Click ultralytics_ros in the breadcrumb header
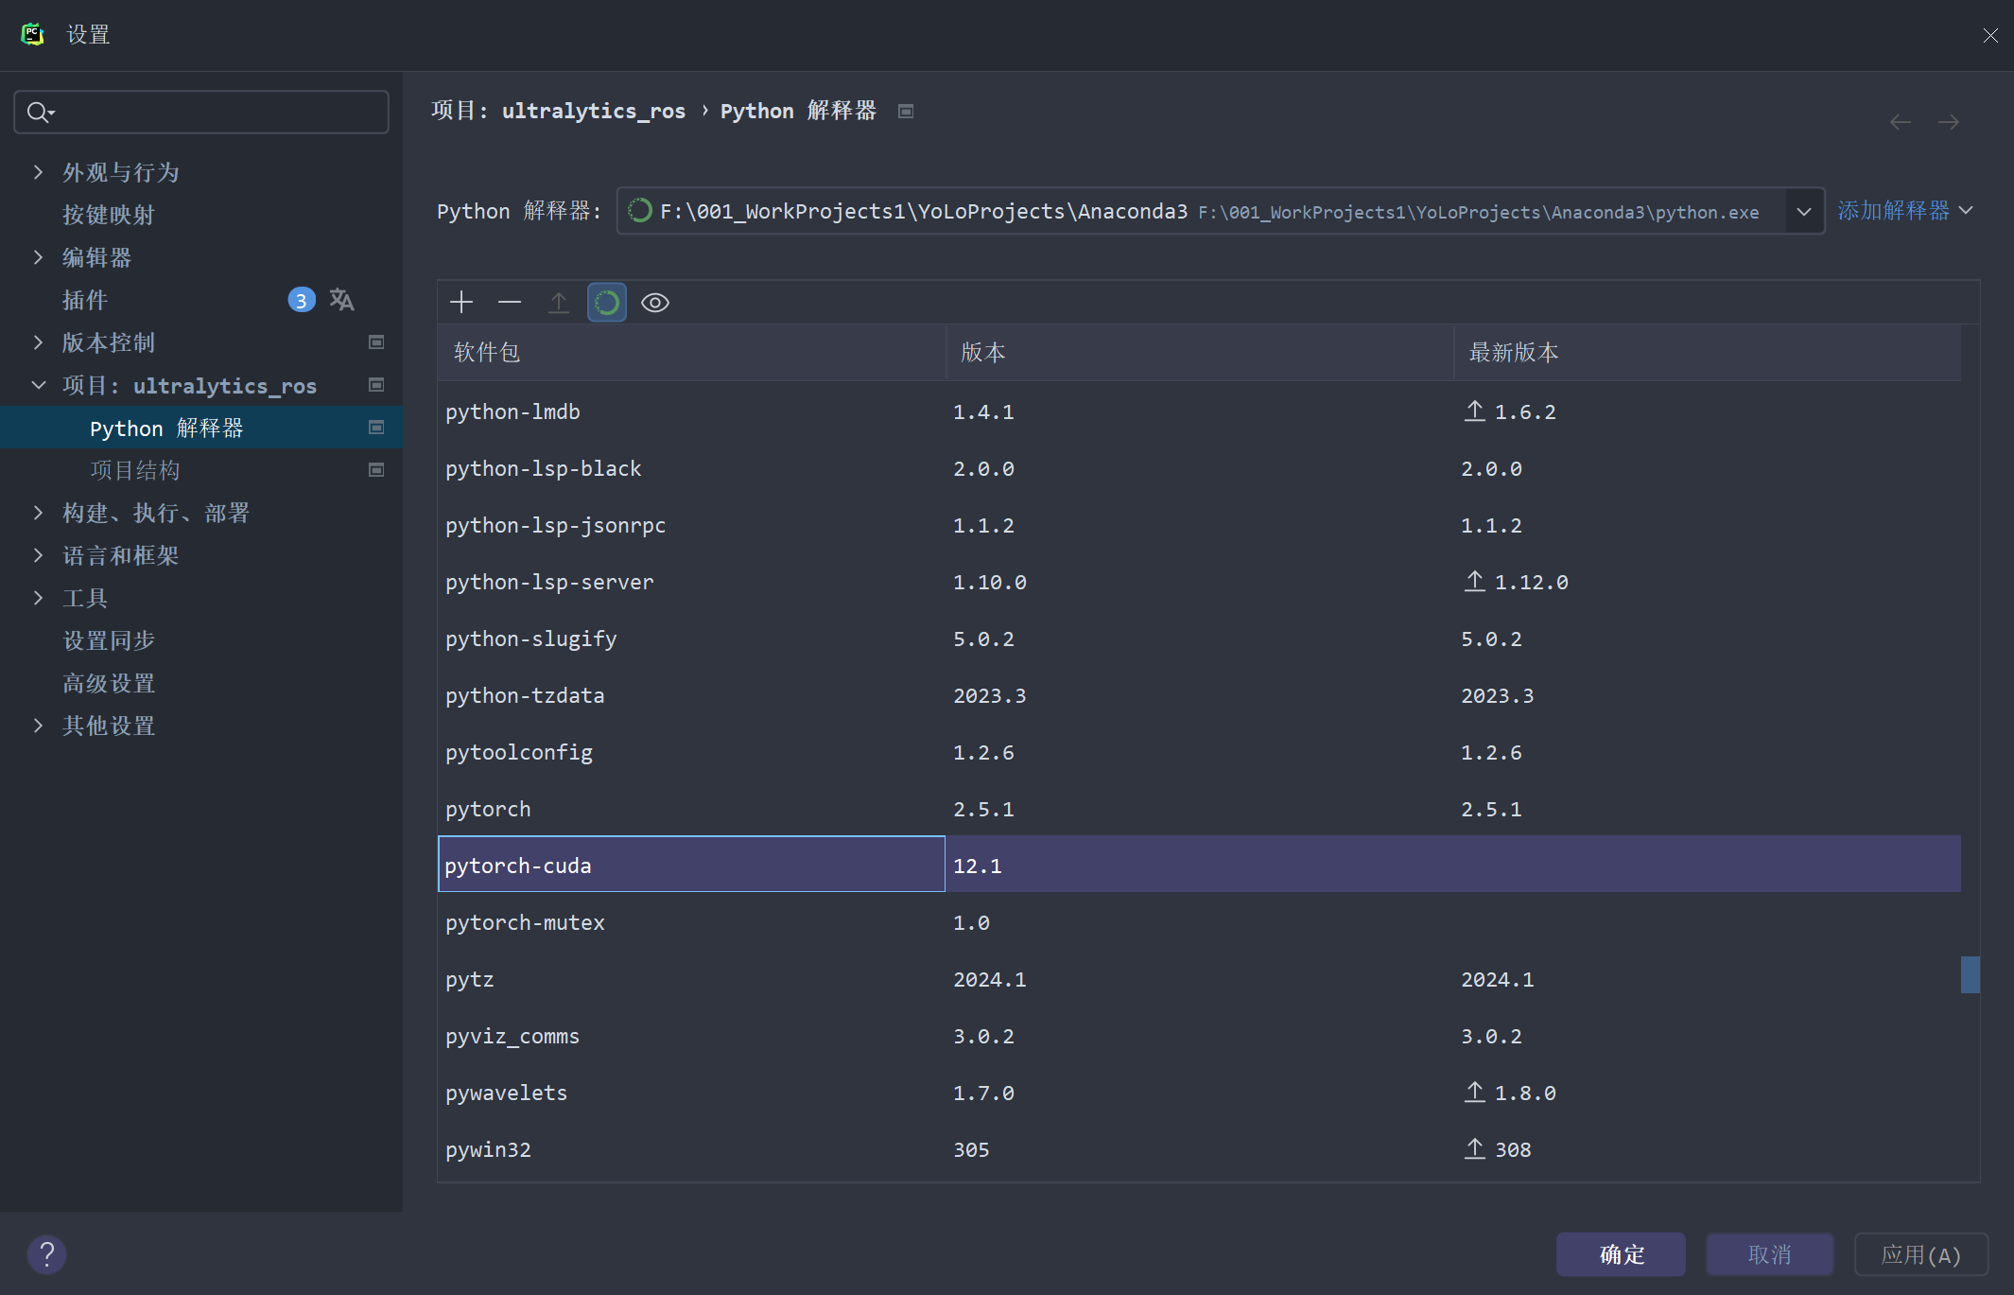Screen dimensions: 2014x1295 tap(593, 111)
